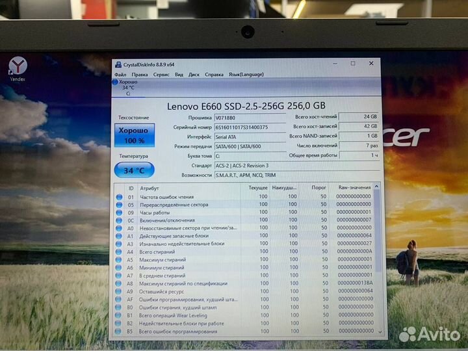Click the status dot for attribute A7
The image size is (468, 351).
tap(118, 276)
